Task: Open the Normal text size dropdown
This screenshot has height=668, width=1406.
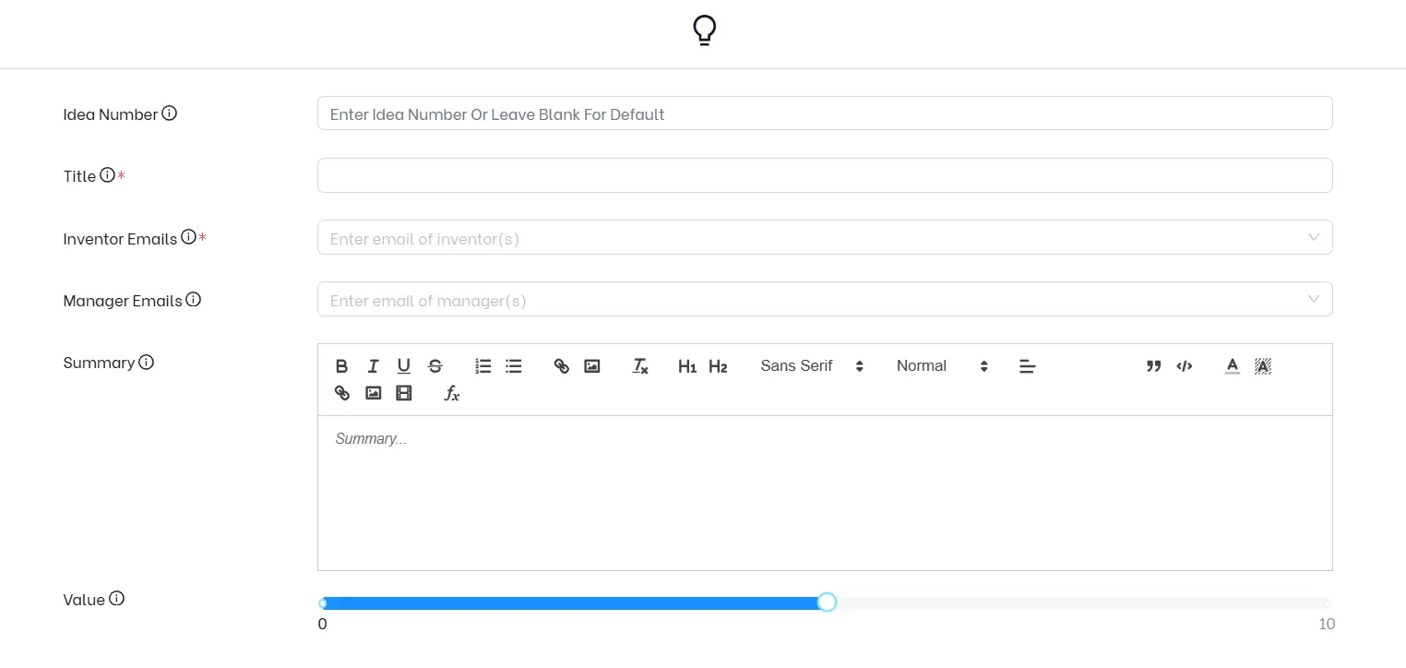Action: [x=941, y=366]
